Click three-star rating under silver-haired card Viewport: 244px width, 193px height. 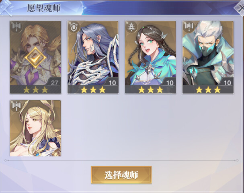[93, 90]
